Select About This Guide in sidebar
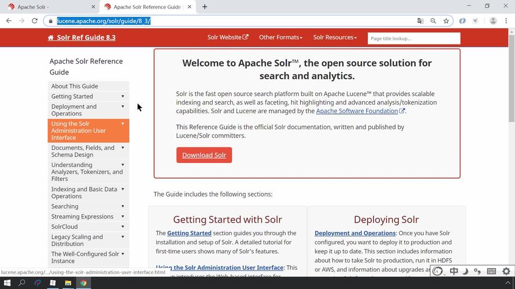Screen dimensions: 515x289 coord(89,86)
